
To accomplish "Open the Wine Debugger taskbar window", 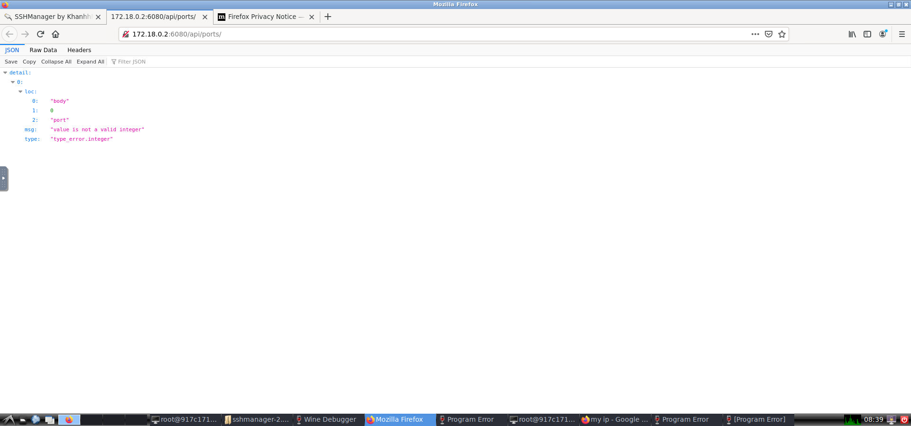I will coord(328,419).
